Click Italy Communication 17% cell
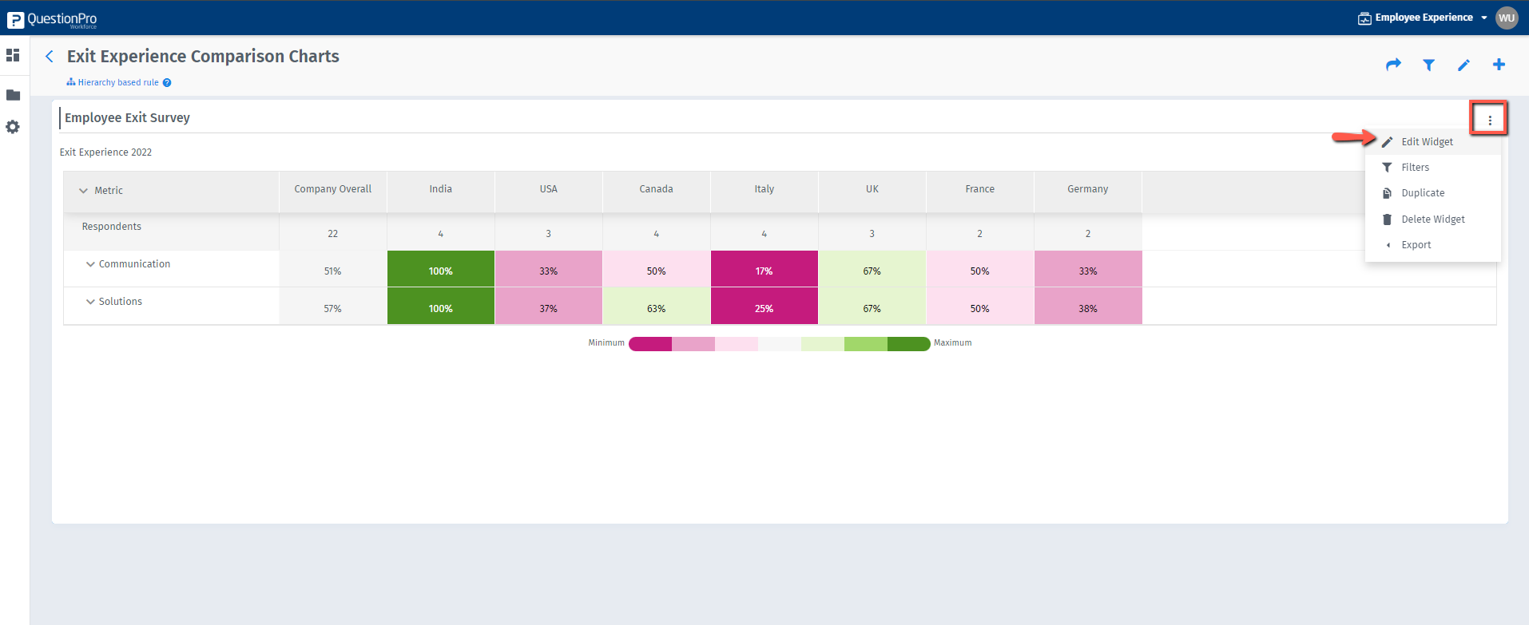This screenshot has width=1529, height=625. (764, 269)
